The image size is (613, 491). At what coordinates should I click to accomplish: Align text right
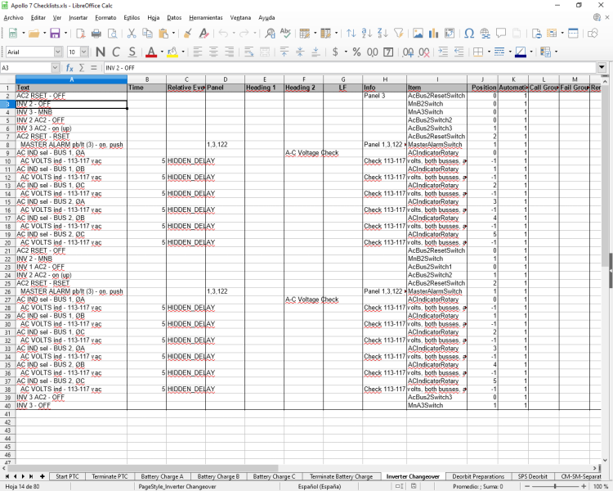point(230,52)
